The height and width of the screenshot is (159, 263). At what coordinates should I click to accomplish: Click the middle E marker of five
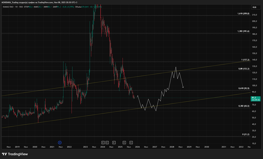(x=114, y=142)
